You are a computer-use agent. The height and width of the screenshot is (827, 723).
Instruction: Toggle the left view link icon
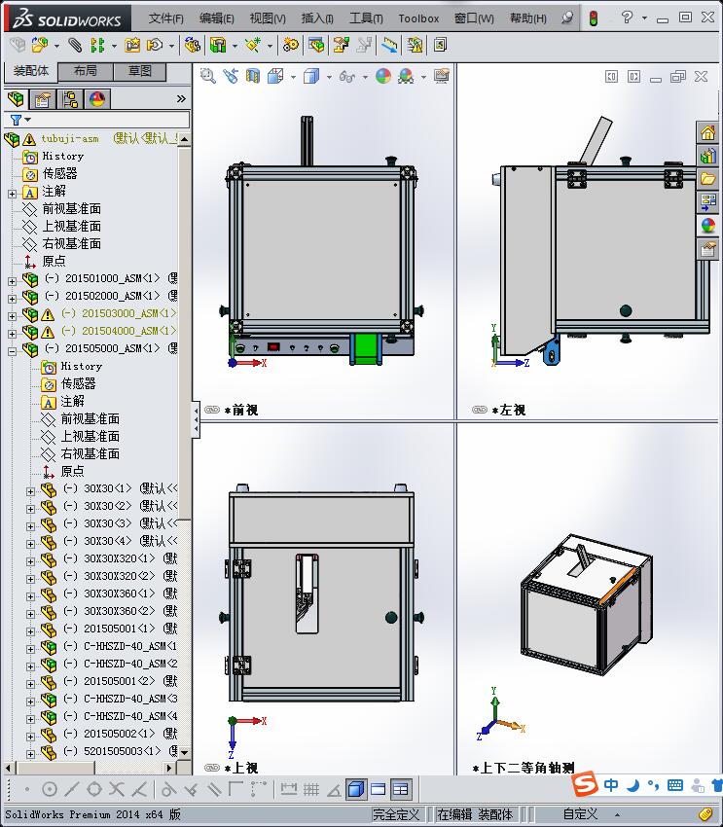[480, 410]
